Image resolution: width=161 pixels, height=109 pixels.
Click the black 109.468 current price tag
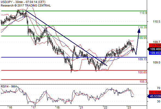(x=154, y=49)
